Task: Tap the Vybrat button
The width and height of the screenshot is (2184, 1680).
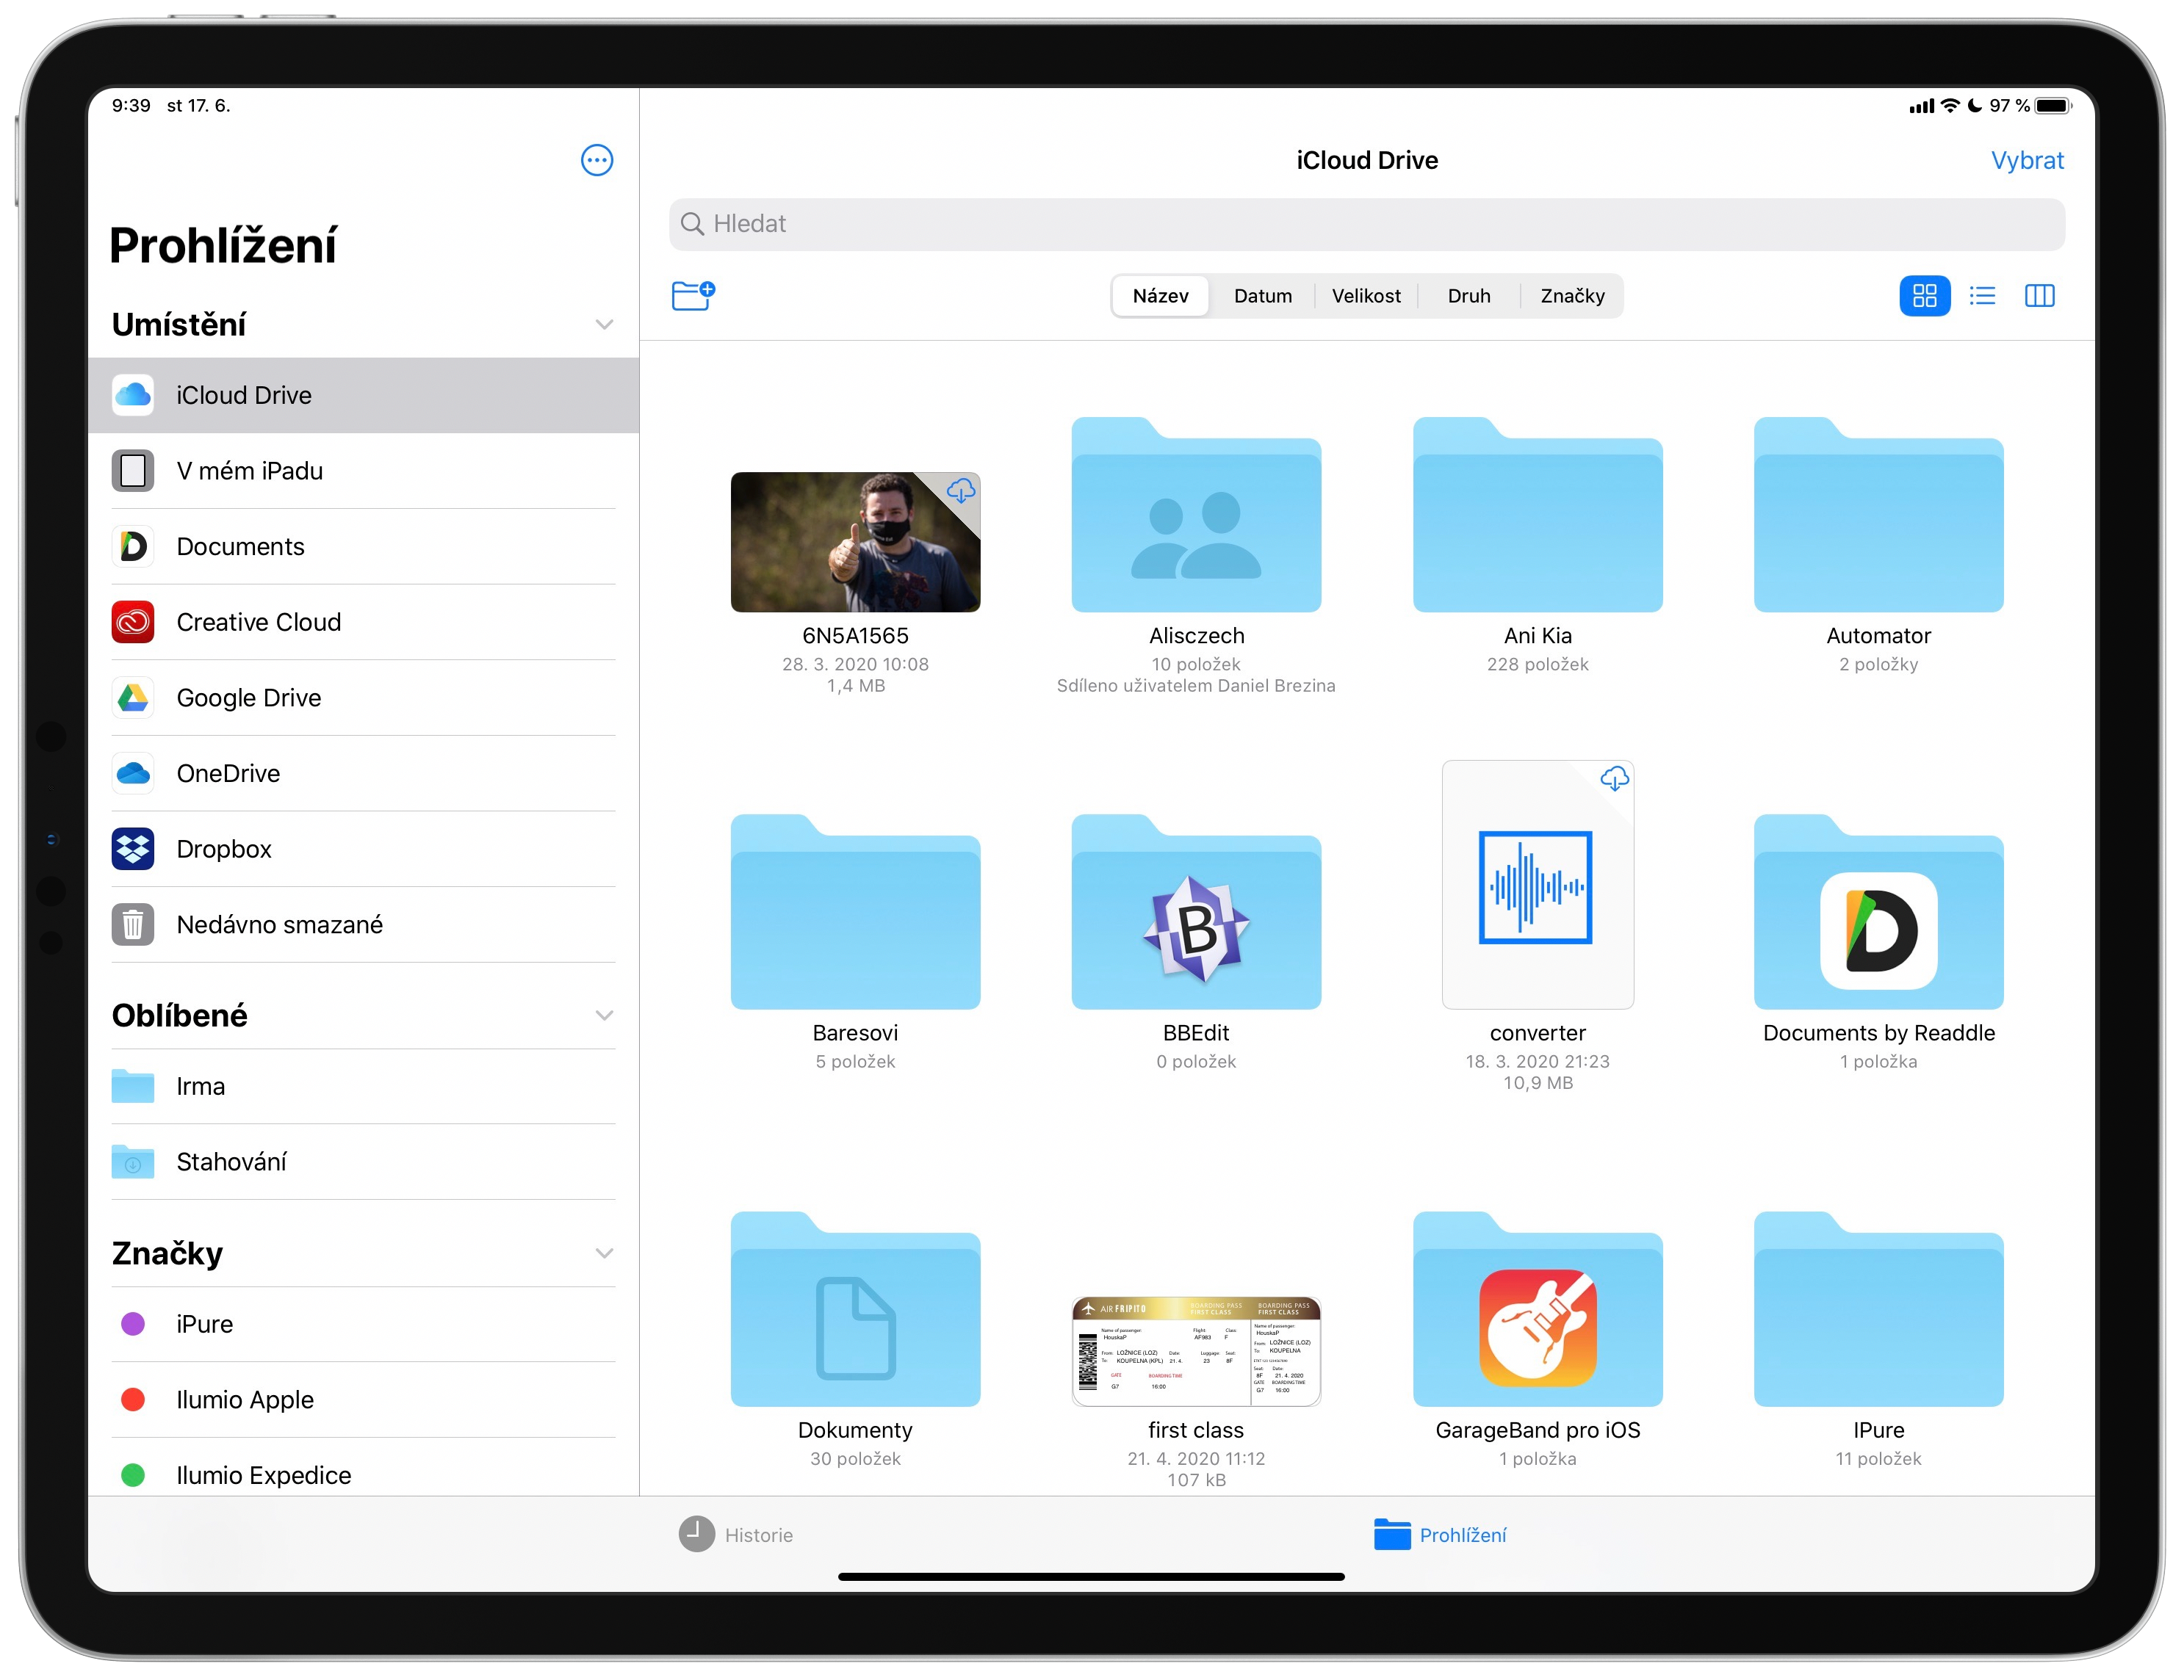Action: point(2027,161)
